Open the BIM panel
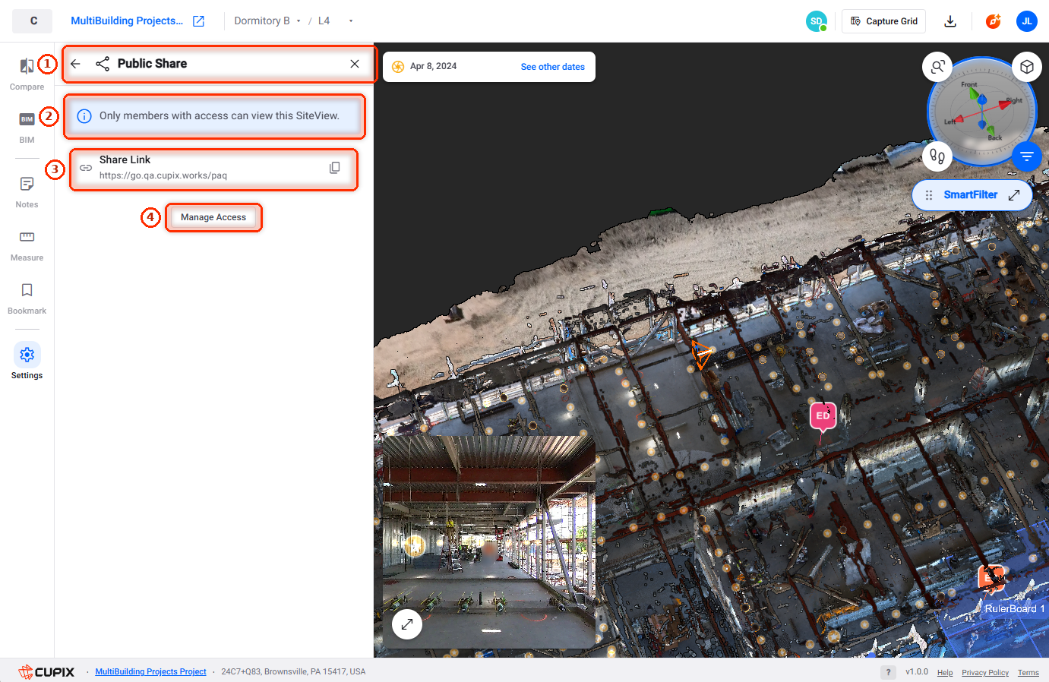Image resolution: width=1049 pixels, height=682 pixels. [x=27, y=127]
